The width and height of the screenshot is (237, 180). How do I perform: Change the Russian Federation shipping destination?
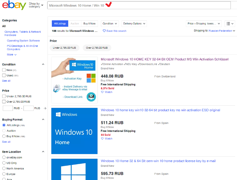click(222, 31)
